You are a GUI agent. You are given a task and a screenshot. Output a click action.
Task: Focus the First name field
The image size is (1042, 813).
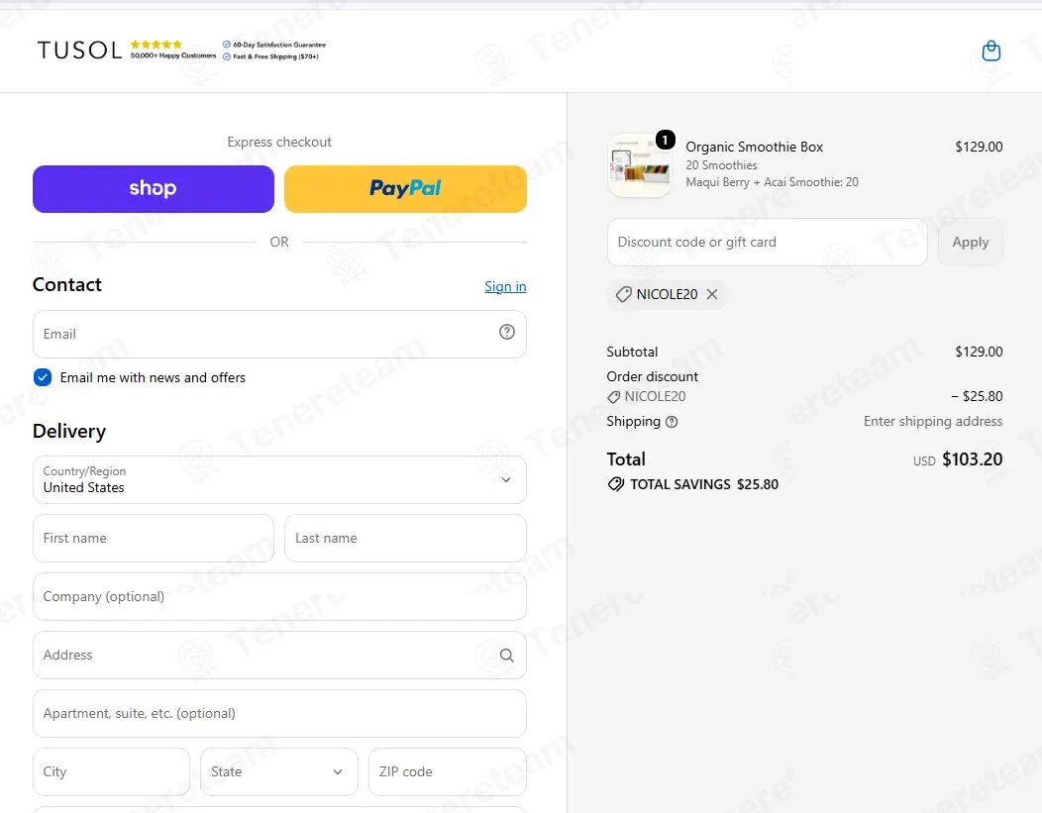(154, 538)
